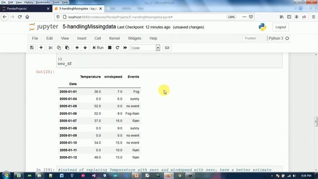The image size is (318, 179).
Task: Open the Firefox account icon
Action: 297,17
